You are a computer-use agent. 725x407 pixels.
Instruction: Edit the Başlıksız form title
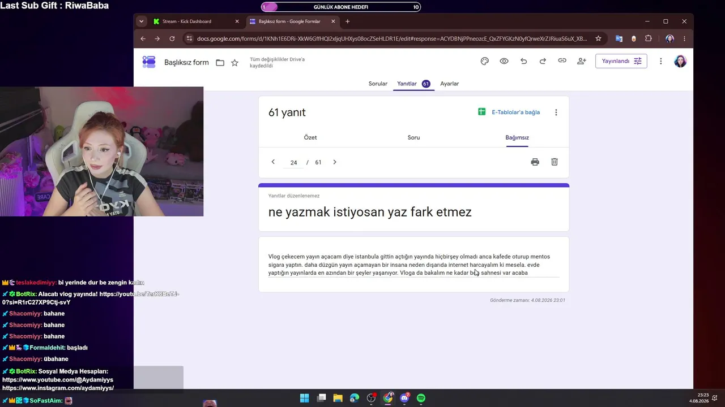[186, 63]
